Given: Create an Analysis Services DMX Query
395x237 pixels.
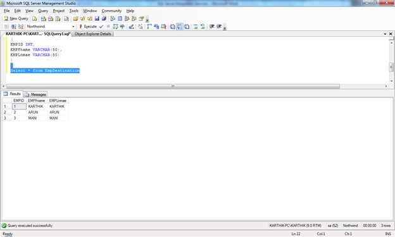Looking at the screenshot, I should point(51,18).
